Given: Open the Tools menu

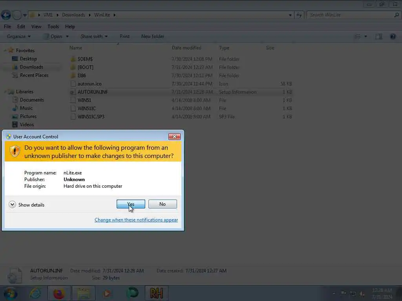Looking at the screenshot, I should coord(53,27).
